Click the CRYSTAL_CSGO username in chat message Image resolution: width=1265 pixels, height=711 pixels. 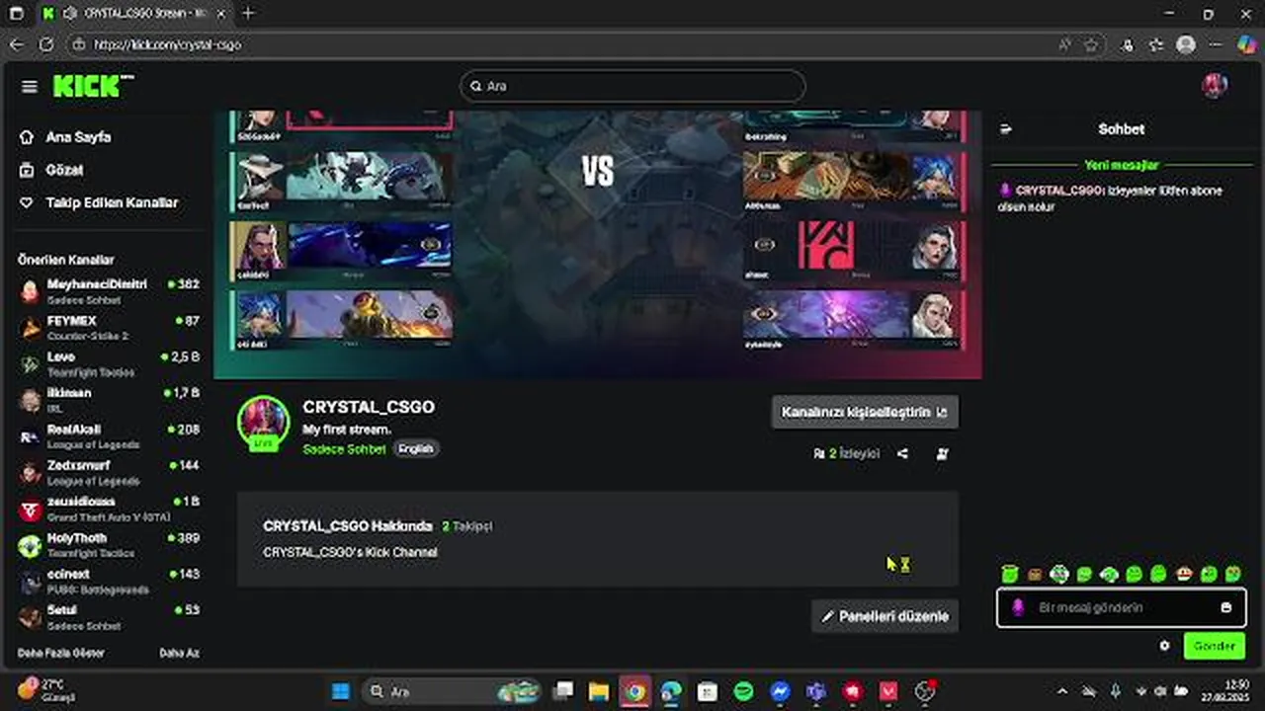coord(1057,191)
